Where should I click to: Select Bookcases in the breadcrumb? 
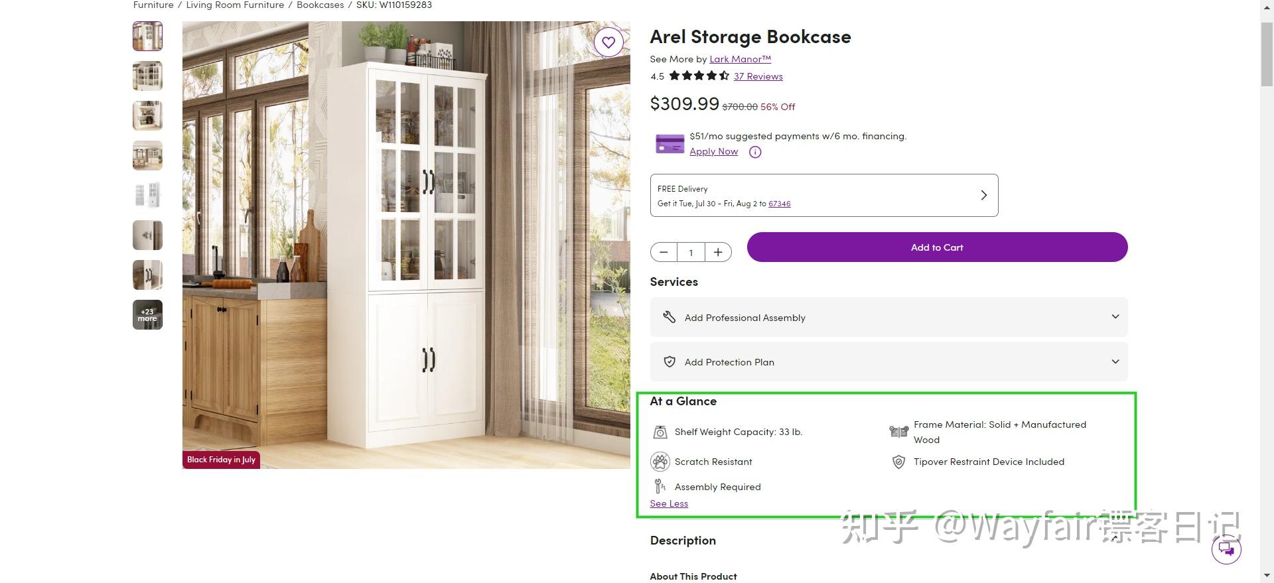tap(320, 5)
